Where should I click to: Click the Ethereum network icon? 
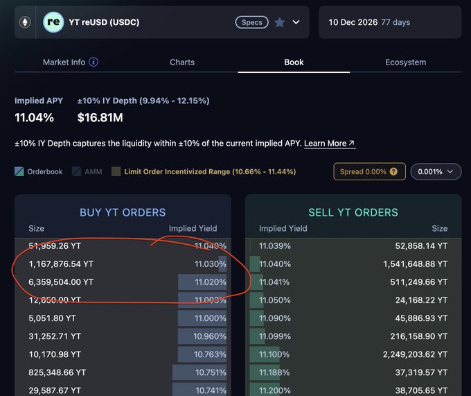coord(25,22)
